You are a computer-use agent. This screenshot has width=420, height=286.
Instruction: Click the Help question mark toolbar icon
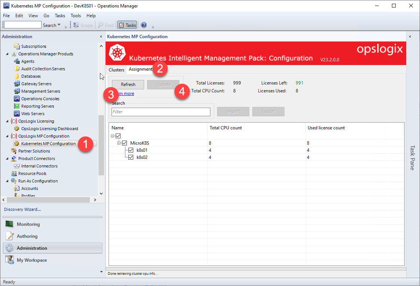[144, 25]
